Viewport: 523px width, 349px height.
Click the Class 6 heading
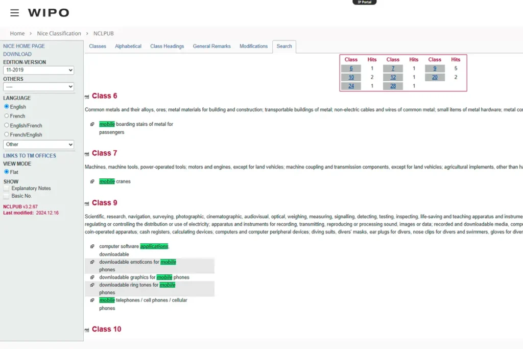click(x=104, y=96)
